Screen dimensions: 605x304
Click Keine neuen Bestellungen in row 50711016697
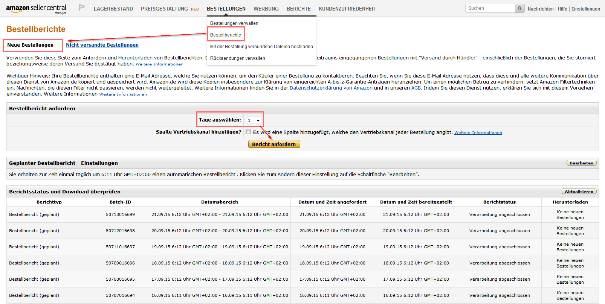point(570,247)
